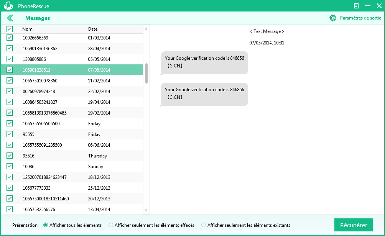
Task: Uncheck the 10657532556576 checkbox
Action: point(10,210)
